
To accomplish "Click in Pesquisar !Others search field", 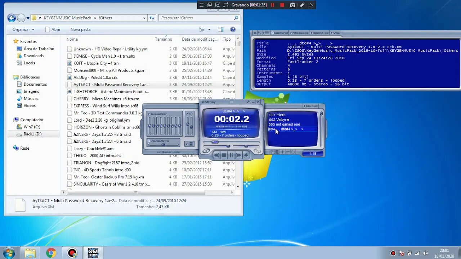I will 199,18.
